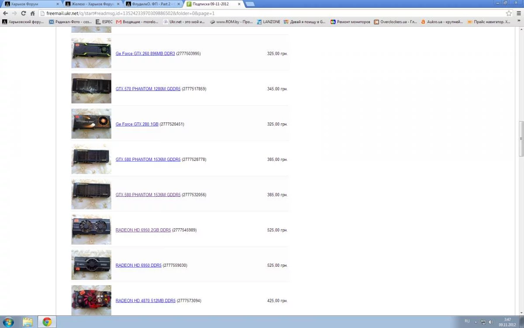Click the RADEON HD 6950 2GB thumbnail
The image size is (524, 328).
click(91, 230)
